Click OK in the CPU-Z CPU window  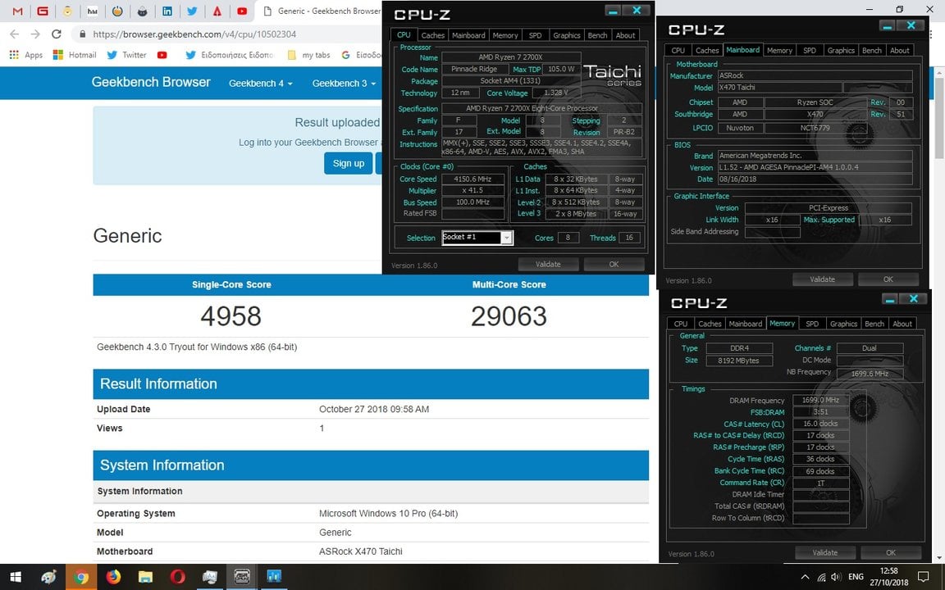click(x=614, y=265)
